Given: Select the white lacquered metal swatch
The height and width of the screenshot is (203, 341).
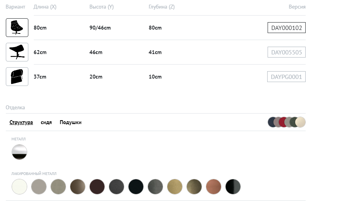Looking at the screenshot, I should pyautogui.click(x=19, y=187).
